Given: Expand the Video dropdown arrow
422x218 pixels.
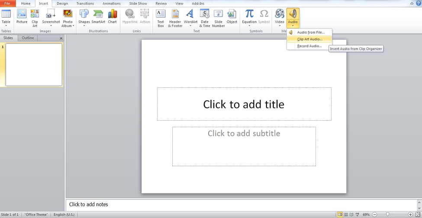Looking at the screenshot, I should [x=280, y=26].
